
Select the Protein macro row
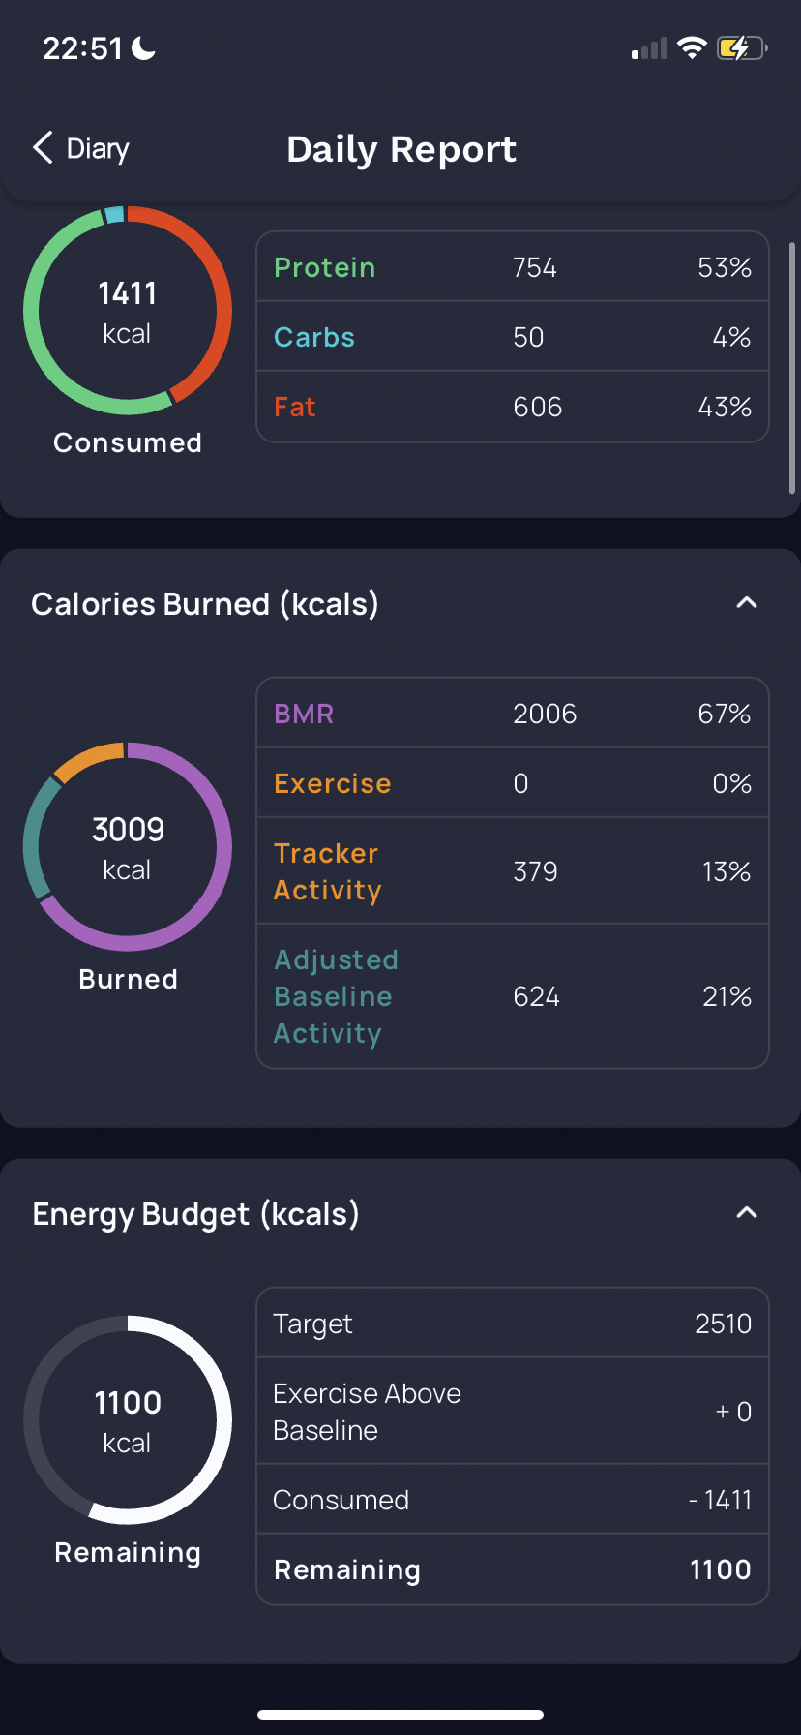pyautogui.click(x=513, y=266)
